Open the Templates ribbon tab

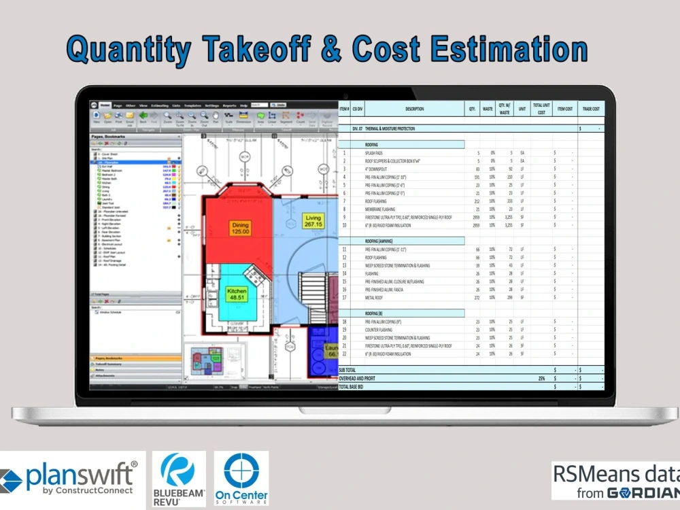point(192,105)
